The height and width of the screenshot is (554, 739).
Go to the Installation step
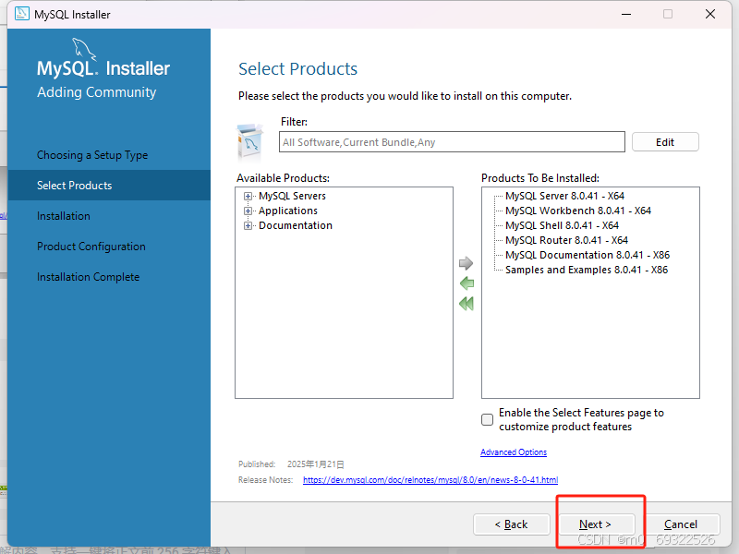coord(64,216)
